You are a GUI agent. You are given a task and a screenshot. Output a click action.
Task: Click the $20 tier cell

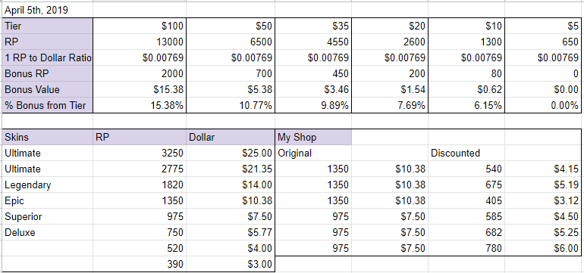[390, 26]
